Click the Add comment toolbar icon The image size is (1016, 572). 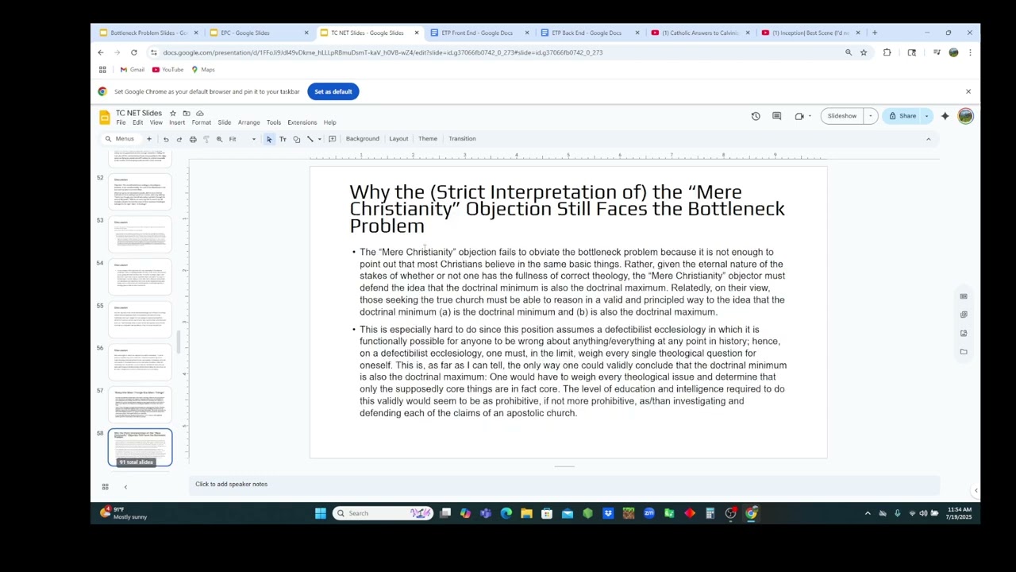point(332,139)
